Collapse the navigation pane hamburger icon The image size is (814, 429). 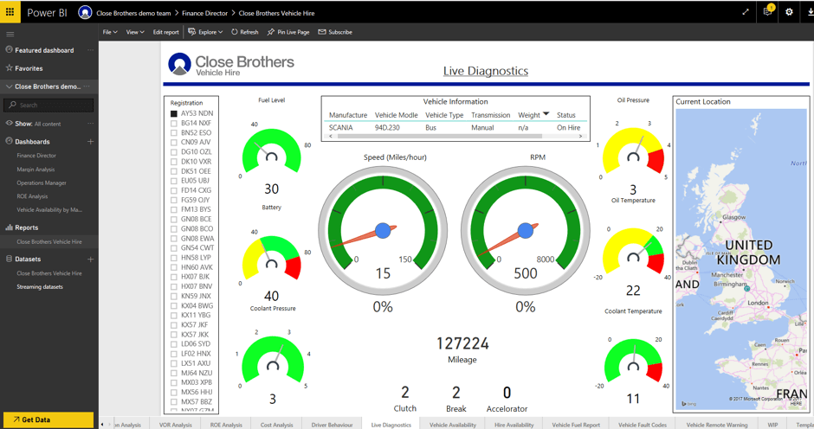pyautogui.click(x=10, y=35)
